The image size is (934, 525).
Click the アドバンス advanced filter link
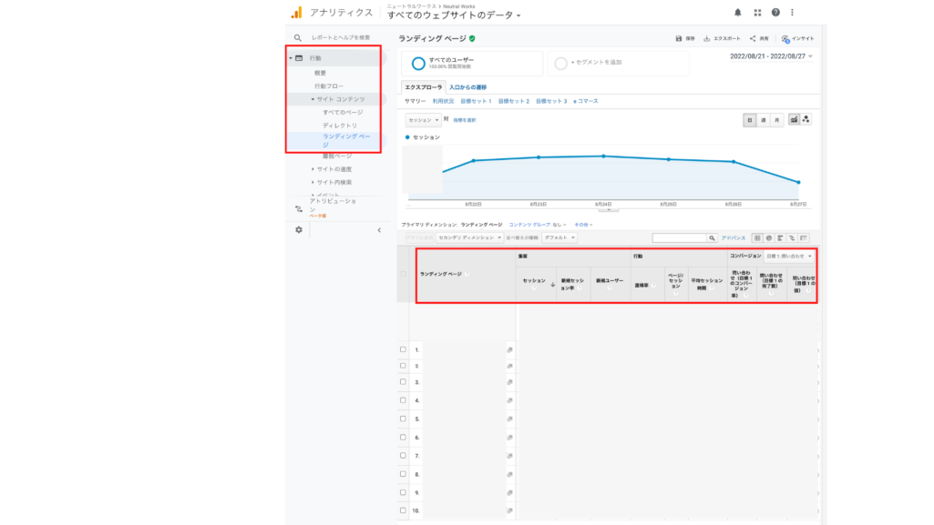pyautogui.click(x=734, y=237)
